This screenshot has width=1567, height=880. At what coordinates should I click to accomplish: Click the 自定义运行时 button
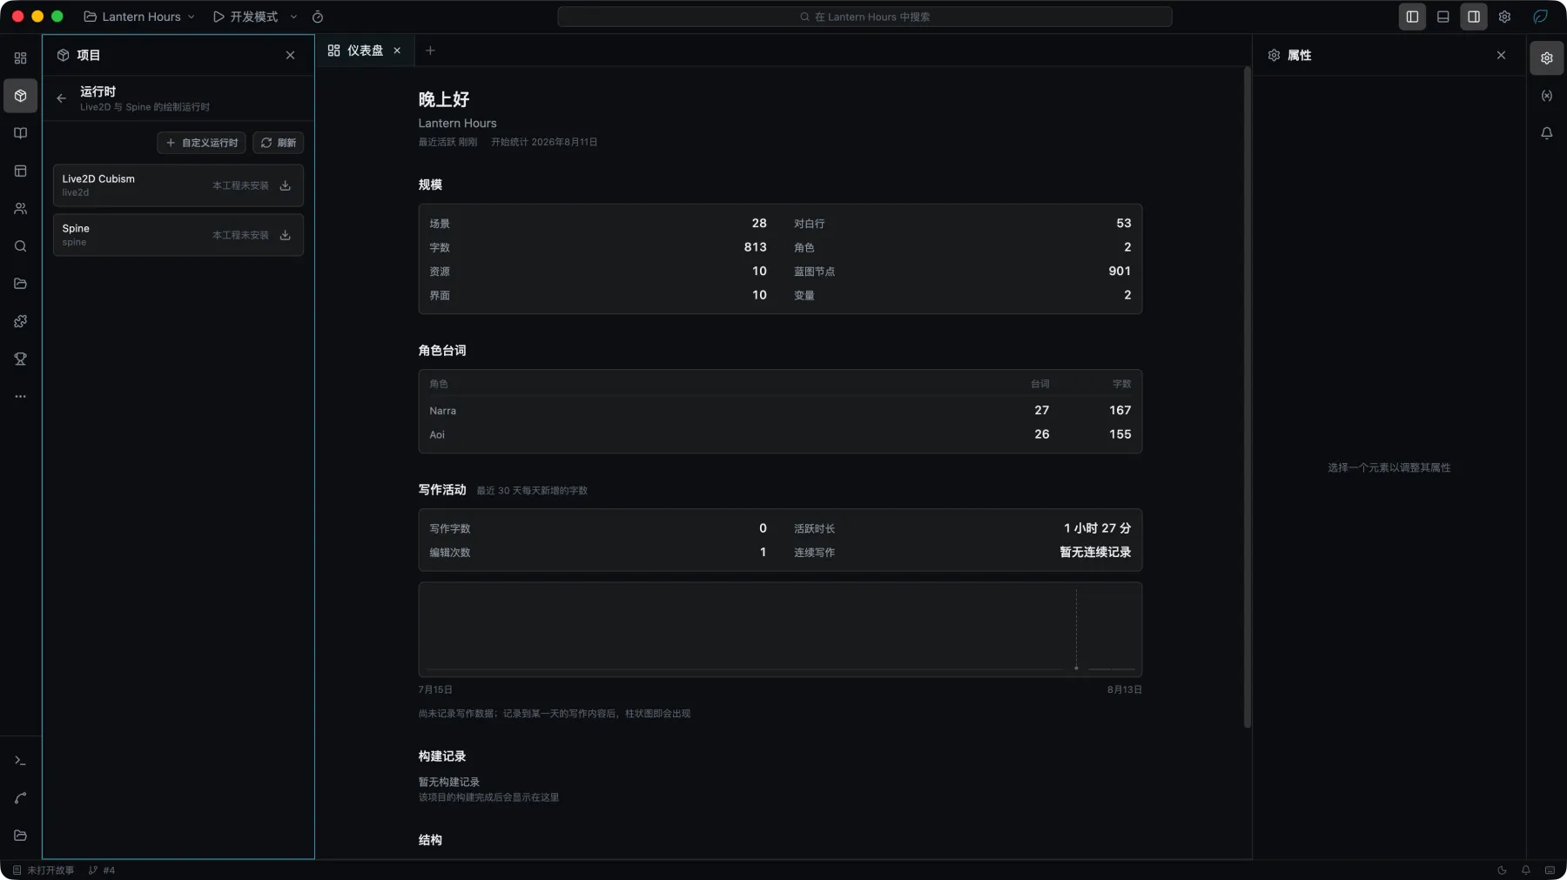coord(201,143)
